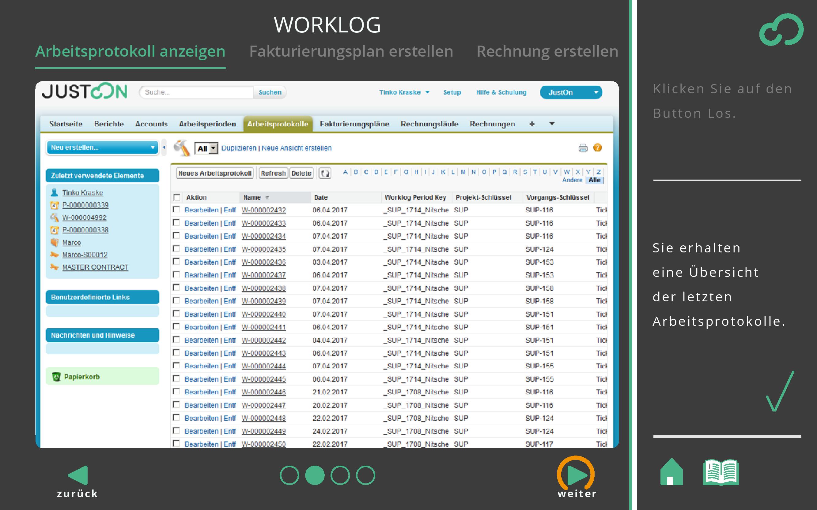Open the Papierkorb recycle bin
Image resolution: width=817 pixels, height=510 pixels.
[81, 377]
